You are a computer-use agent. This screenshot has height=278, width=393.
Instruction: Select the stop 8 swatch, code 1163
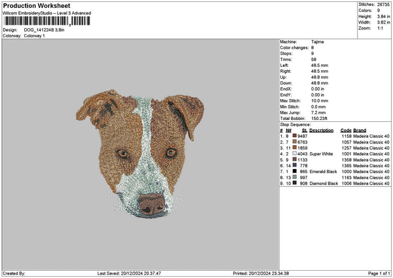[x=295, y=178]
